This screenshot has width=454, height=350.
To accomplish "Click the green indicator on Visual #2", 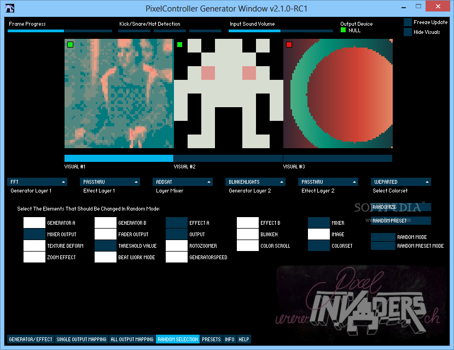I will (179, 45).
